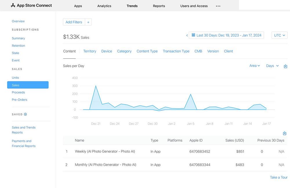This screenshot has width=290, height=188.
Task: Open the Days interval dropdown
Action: (272, 66)
